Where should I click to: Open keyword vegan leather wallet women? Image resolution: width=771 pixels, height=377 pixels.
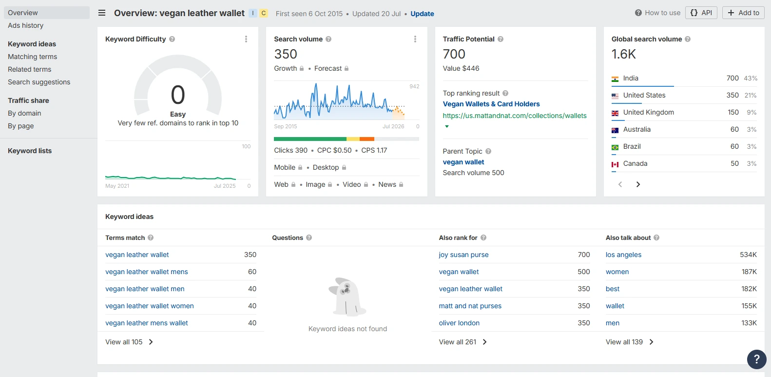(150, 306)
